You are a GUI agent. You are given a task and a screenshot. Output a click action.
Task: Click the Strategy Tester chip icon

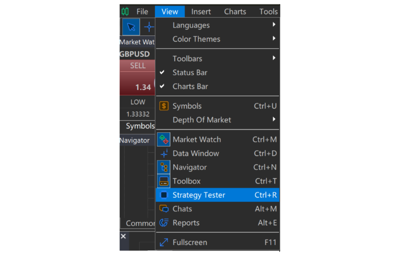[164, 195]
